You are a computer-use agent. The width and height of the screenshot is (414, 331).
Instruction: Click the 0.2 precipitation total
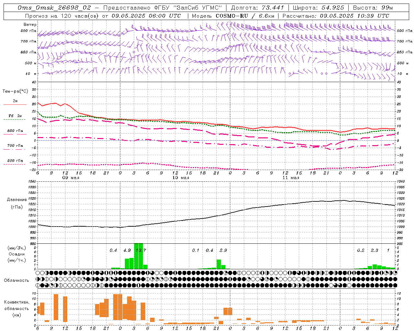pyautogui.click(x=361, y=250)
